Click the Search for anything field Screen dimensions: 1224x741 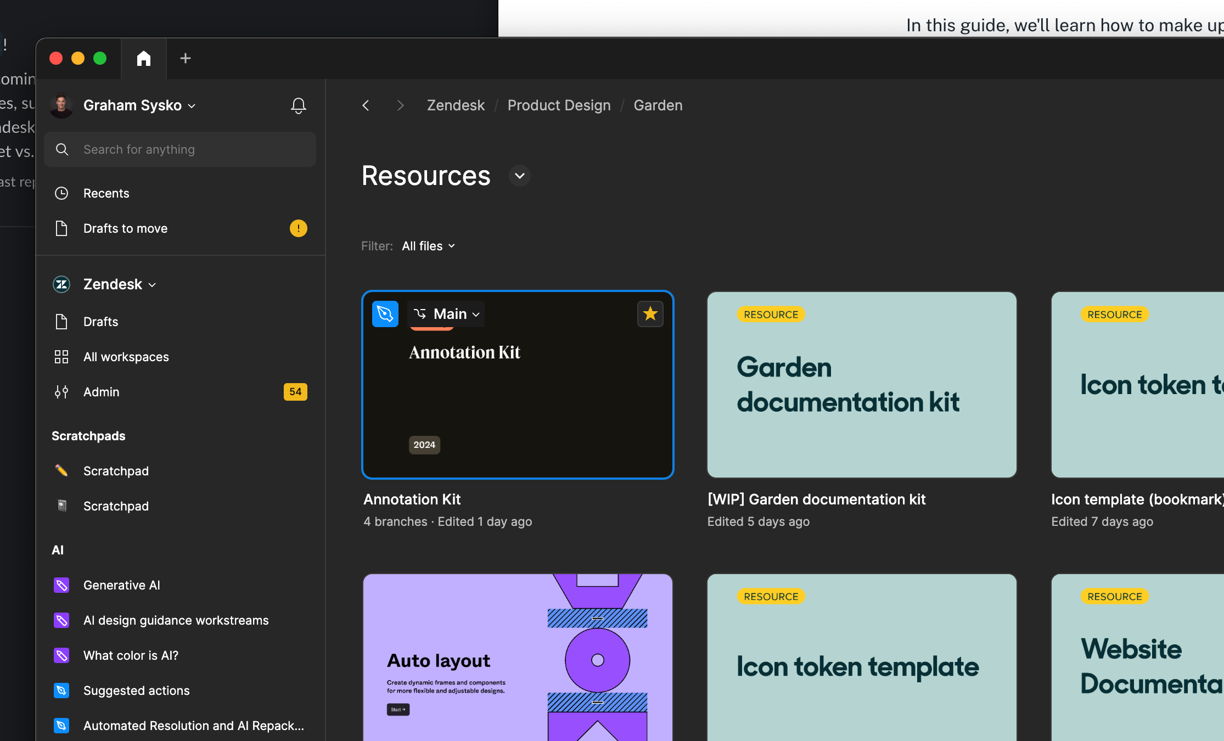[180, 149]
